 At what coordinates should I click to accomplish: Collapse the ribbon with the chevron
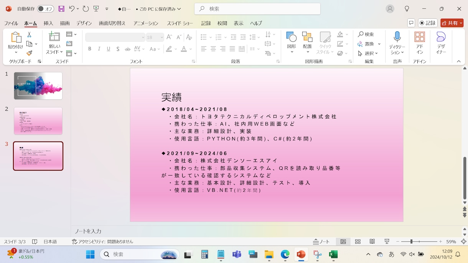(x=459, y=61)
